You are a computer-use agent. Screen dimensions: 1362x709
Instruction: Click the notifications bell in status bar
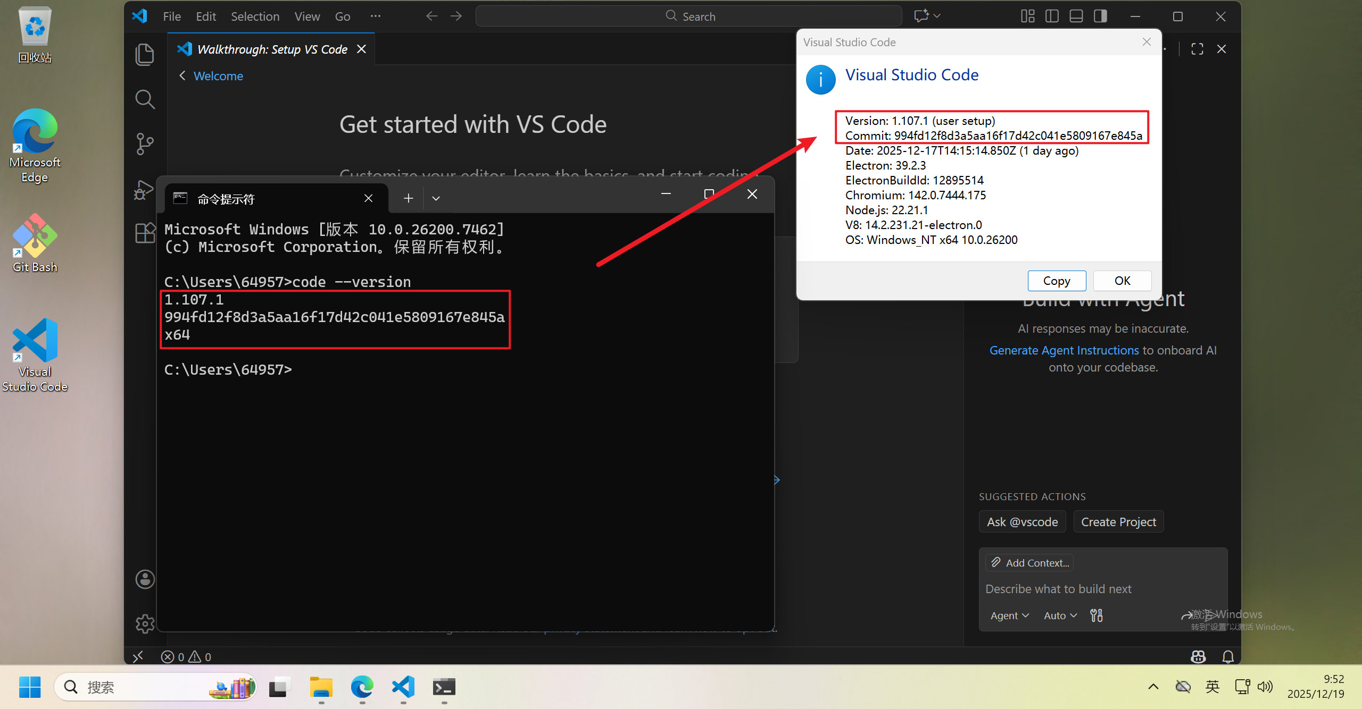[1228, 657]
